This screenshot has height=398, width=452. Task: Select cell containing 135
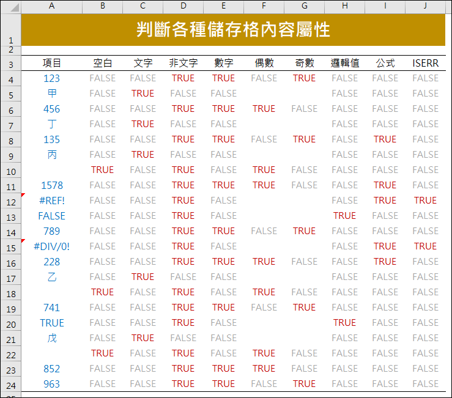coord(51,139)
